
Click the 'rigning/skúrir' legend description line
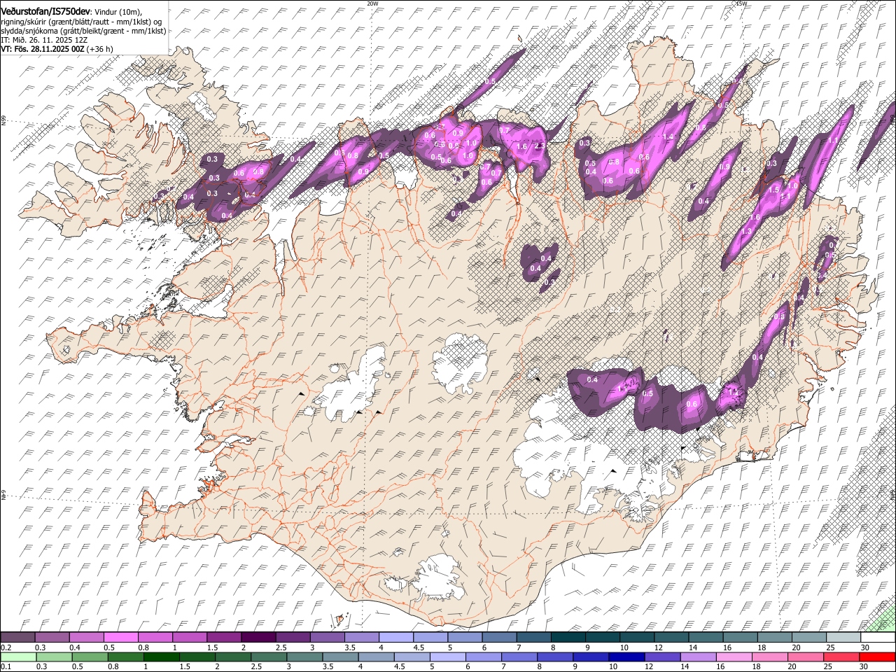82,22
